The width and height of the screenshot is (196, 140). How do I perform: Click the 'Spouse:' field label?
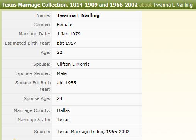click(x=42, y=64)
